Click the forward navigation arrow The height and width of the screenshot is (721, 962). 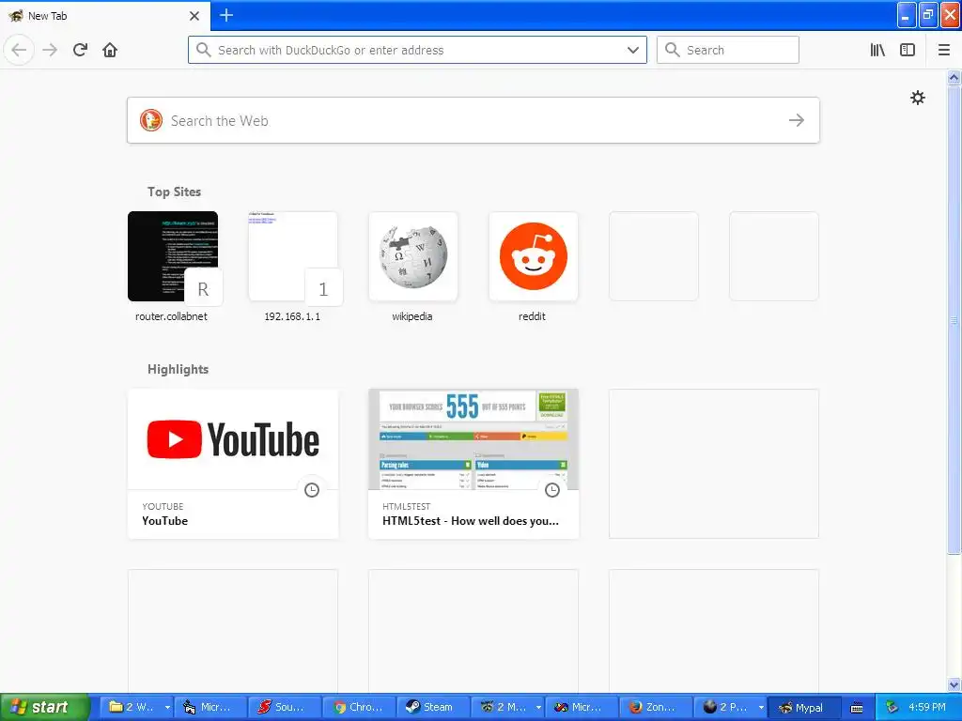tap(51, 50)
